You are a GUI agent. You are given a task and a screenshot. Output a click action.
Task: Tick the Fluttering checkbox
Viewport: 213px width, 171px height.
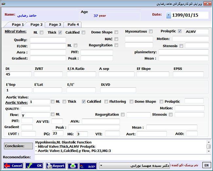[x=106, y=101]
